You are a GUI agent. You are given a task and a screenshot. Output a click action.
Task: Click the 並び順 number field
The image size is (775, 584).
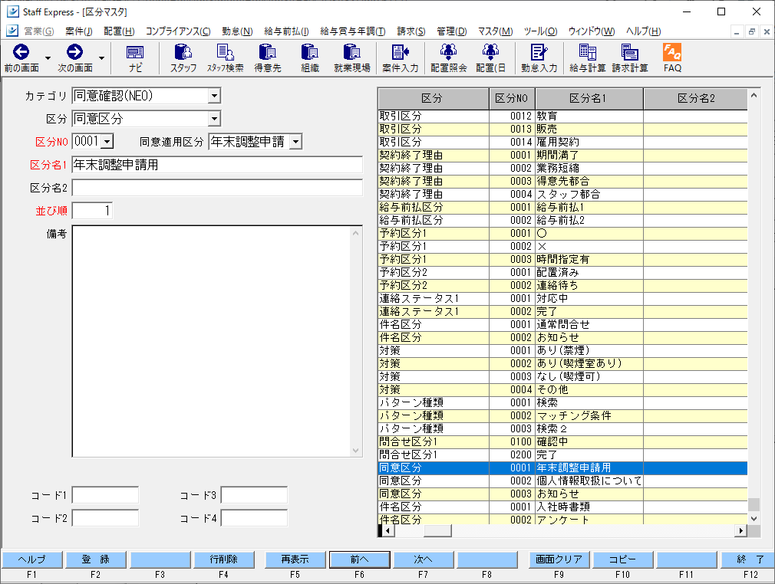92,211
